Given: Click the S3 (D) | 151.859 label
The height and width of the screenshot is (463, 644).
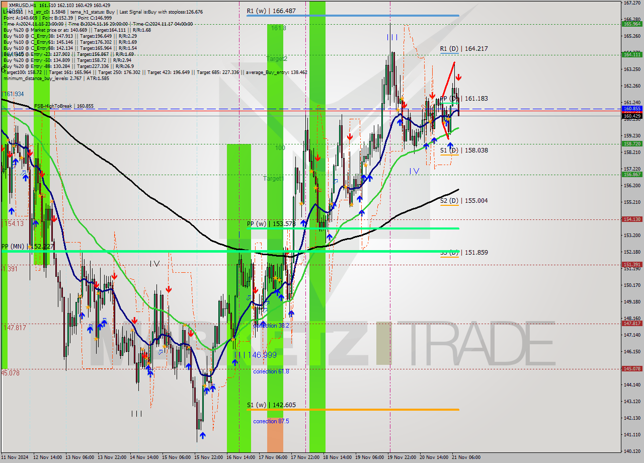Looking at the screenshot, I should [x=464, y=253].
